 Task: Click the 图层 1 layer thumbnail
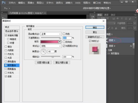pos(107,40)
